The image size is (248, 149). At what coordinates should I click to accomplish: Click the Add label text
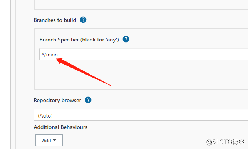[x=47, y=140]
